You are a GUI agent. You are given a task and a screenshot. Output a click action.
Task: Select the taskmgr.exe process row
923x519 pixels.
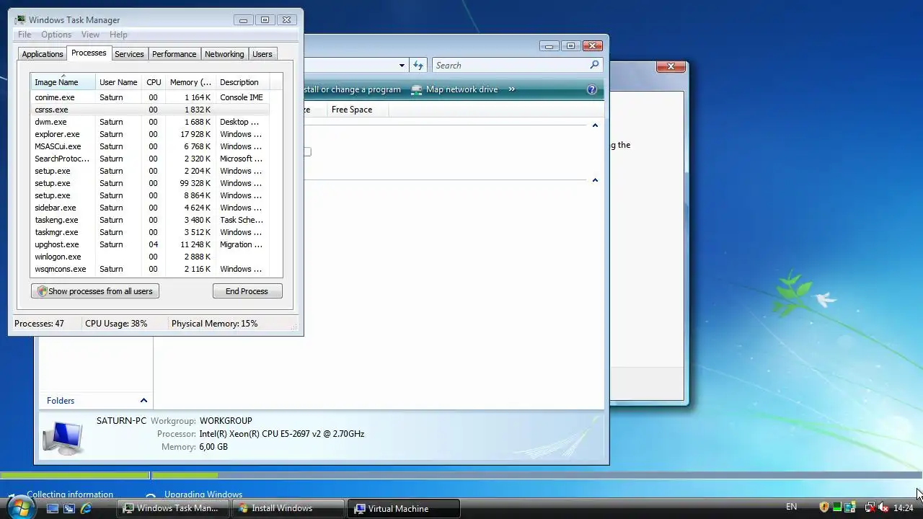coord(150,232)
